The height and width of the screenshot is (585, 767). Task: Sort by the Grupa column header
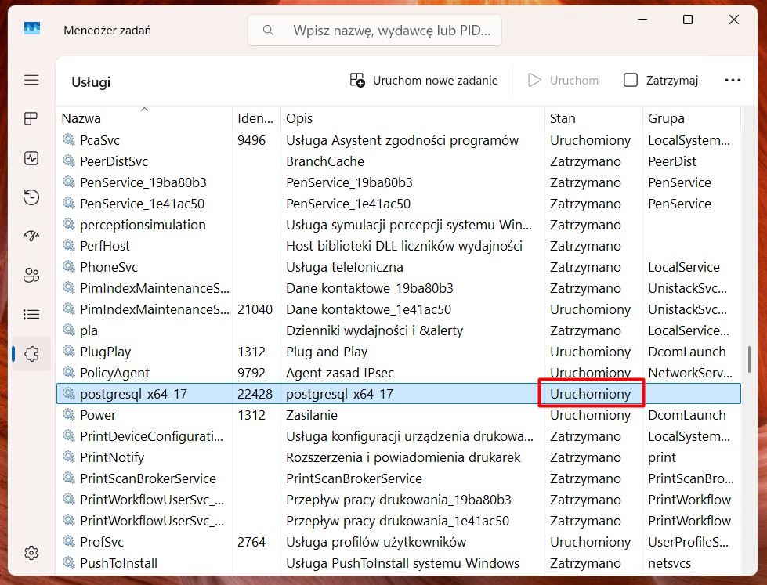(x=691, y=118)
